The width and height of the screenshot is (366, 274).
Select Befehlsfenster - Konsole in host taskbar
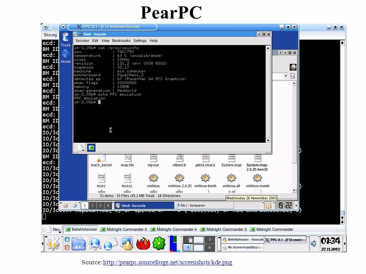243,239
